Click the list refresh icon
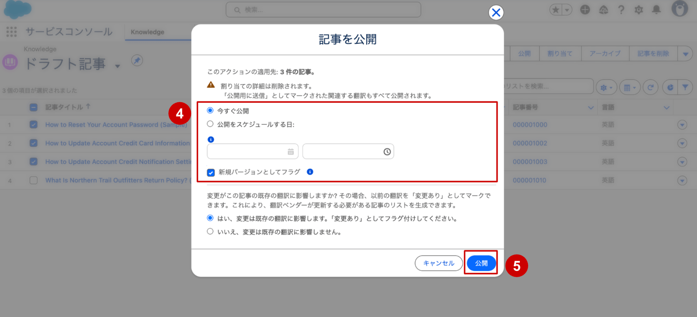The width and height of the screenshot is (697, 317). [x=650, y=88]
